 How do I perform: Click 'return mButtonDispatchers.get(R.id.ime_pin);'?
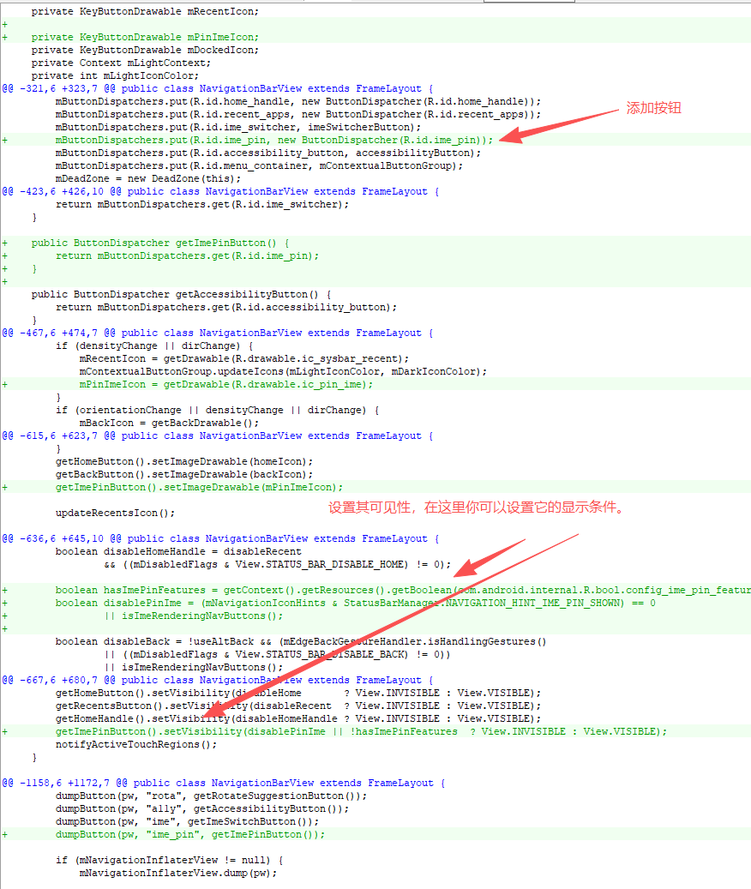pos(187,256)
